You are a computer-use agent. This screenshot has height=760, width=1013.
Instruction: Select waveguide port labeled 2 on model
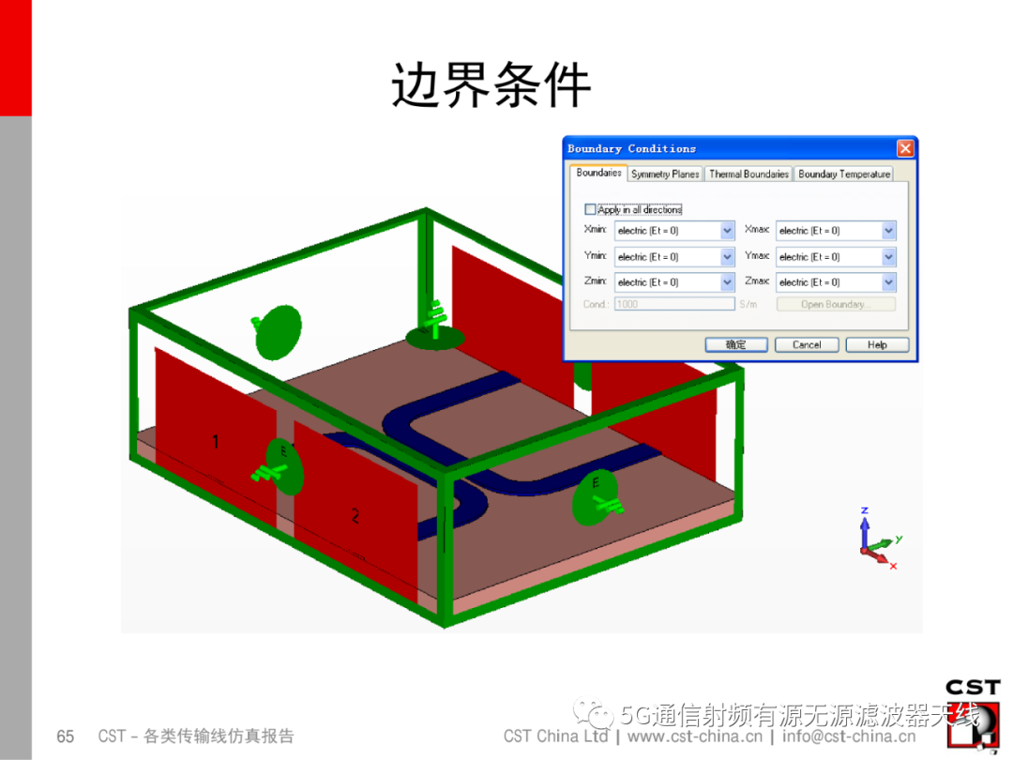(x=355, y=514)
